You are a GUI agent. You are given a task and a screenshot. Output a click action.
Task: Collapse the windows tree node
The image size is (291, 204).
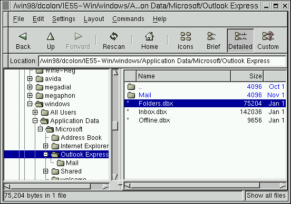tap(30, 104)
